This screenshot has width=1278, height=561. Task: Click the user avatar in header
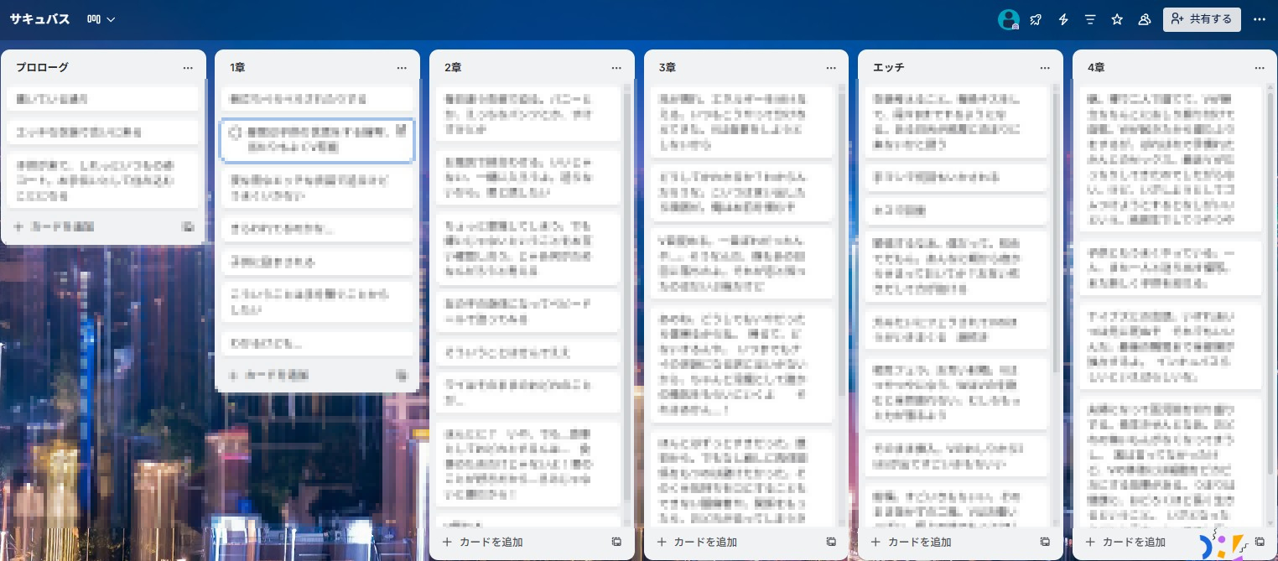(1008, 19)
